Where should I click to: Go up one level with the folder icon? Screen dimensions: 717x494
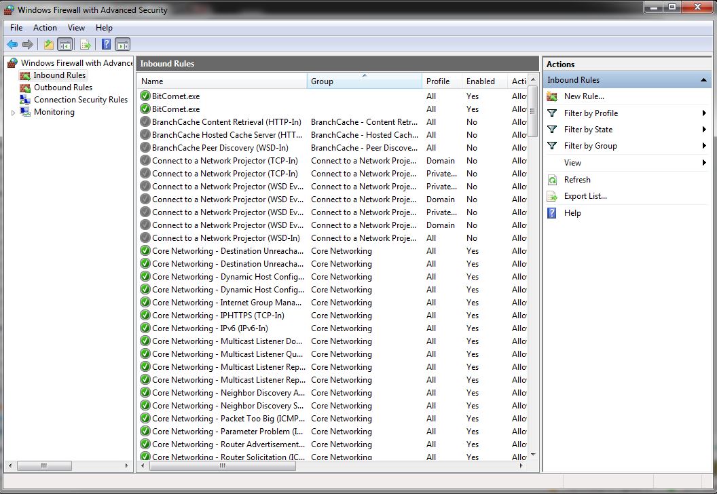pyautogui.click(x=48, y=44)
